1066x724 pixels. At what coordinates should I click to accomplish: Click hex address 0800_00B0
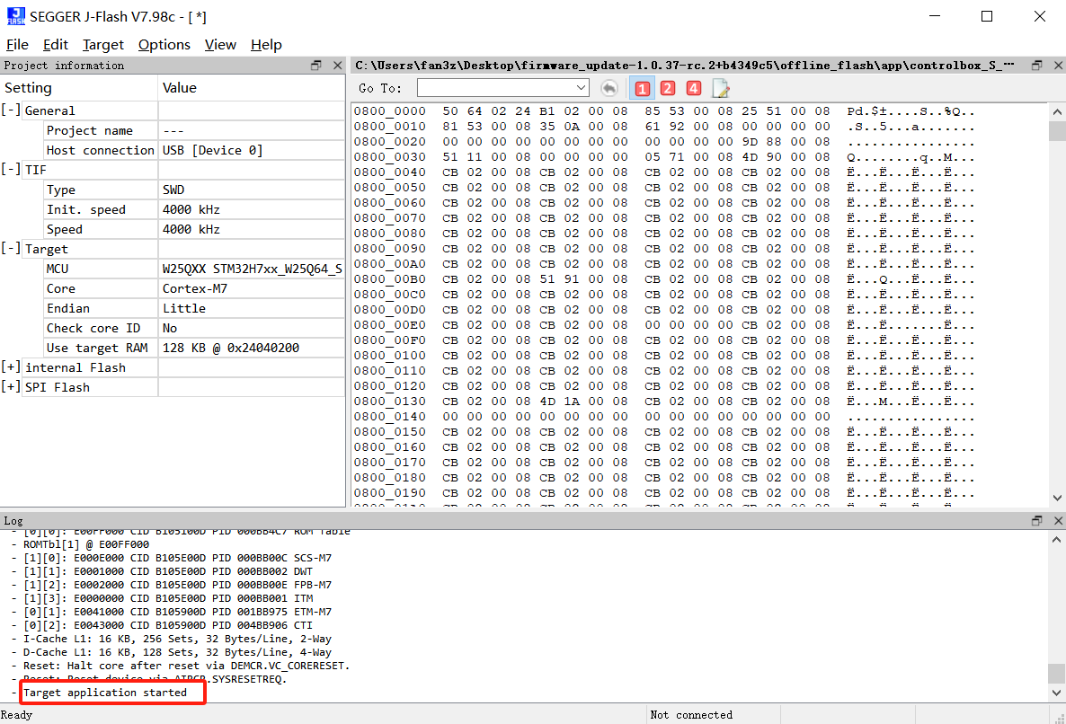coord(389,278)
